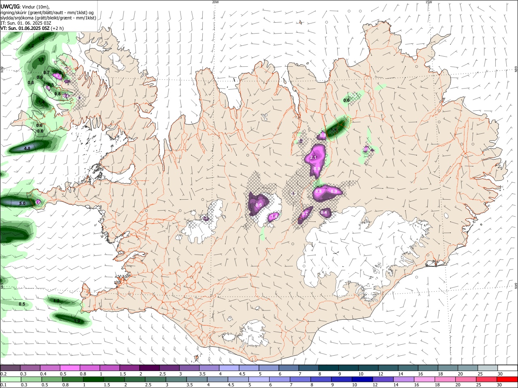Select the light gray 25–30 snow legend swatch
This screenshot has height=388, width=518.
tap(488, 368)
